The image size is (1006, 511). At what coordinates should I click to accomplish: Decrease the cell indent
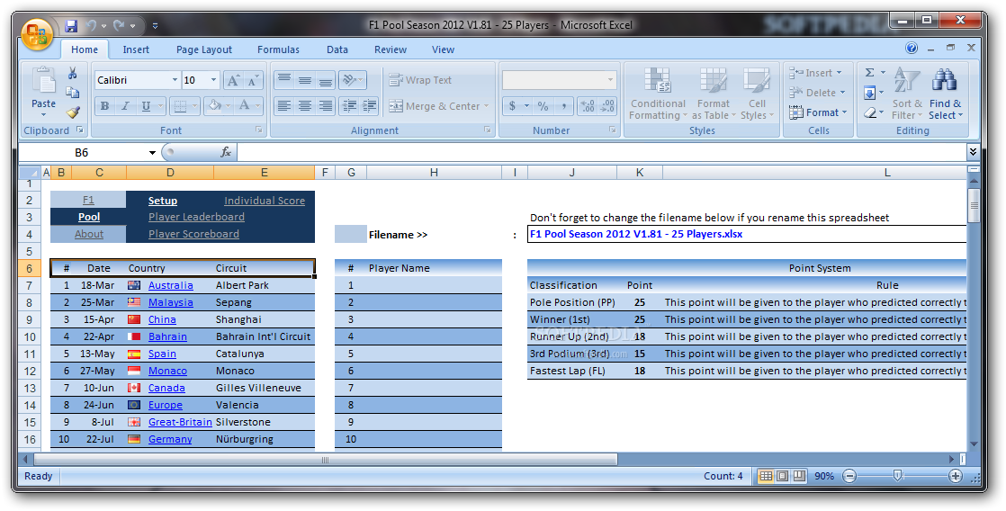click(349, 106)
